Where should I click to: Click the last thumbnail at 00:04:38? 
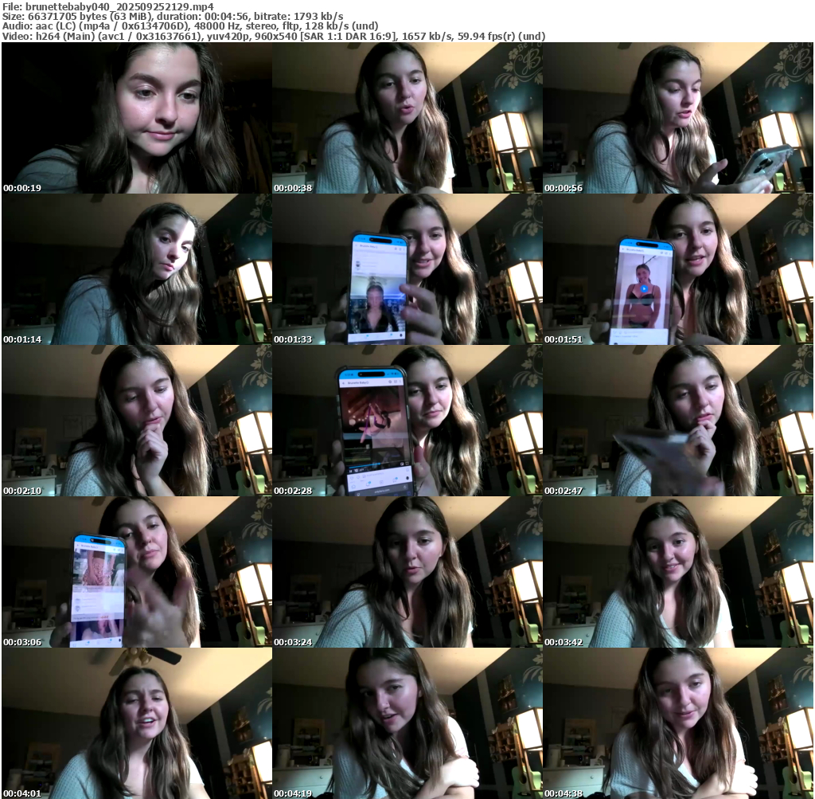point(677,723)
